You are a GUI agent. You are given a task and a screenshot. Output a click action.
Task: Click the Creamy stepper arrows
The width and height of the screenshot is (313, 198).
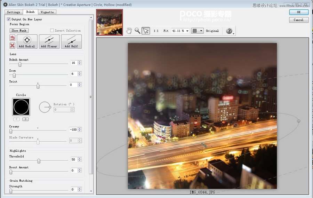80,129
